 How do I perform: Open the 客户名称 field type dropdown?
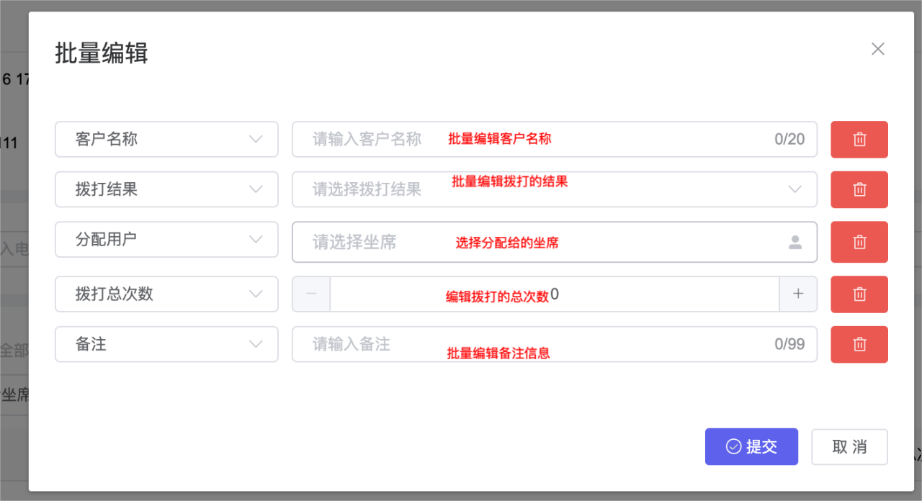click(166, 139)
